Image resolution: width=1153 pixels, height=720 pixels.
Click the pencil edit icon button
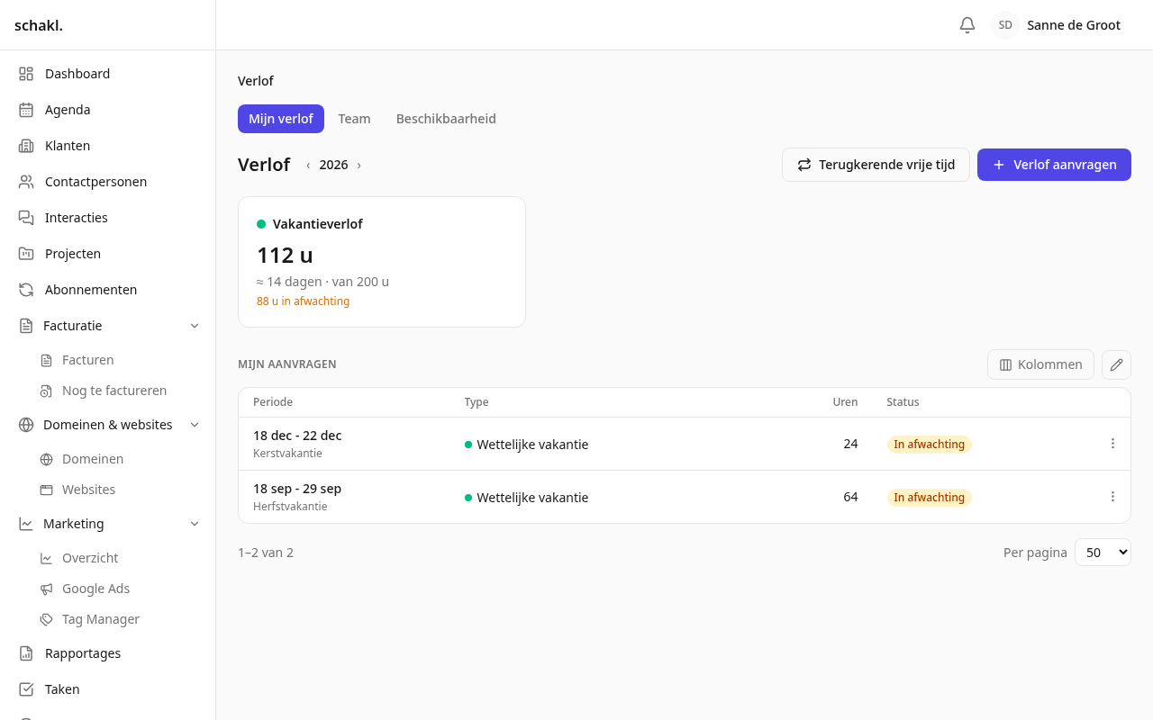pyautogui.click(x=1116, y=364)
